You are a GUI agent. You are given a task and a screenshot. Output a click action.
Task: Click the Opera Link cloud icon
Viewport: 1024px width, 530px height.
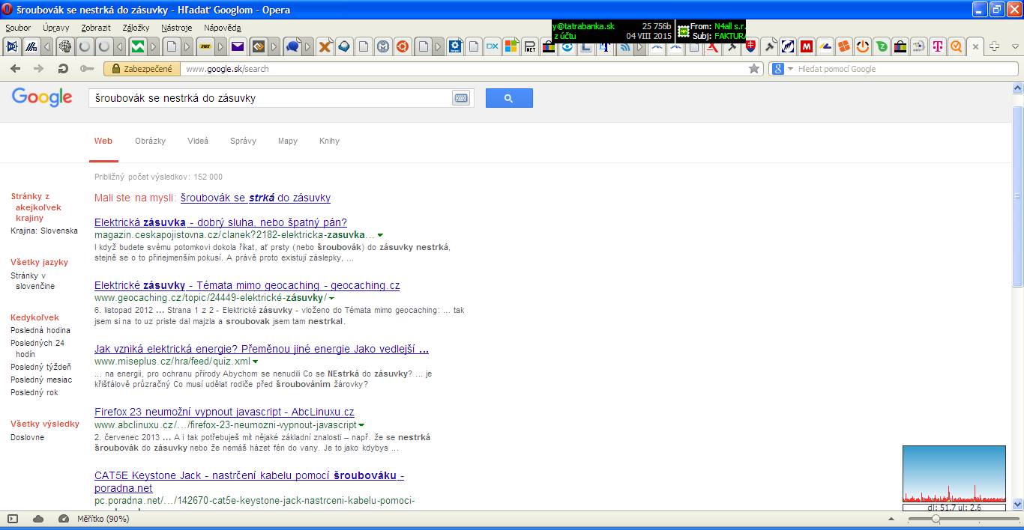pyautogui.click(x=38, y=519)
